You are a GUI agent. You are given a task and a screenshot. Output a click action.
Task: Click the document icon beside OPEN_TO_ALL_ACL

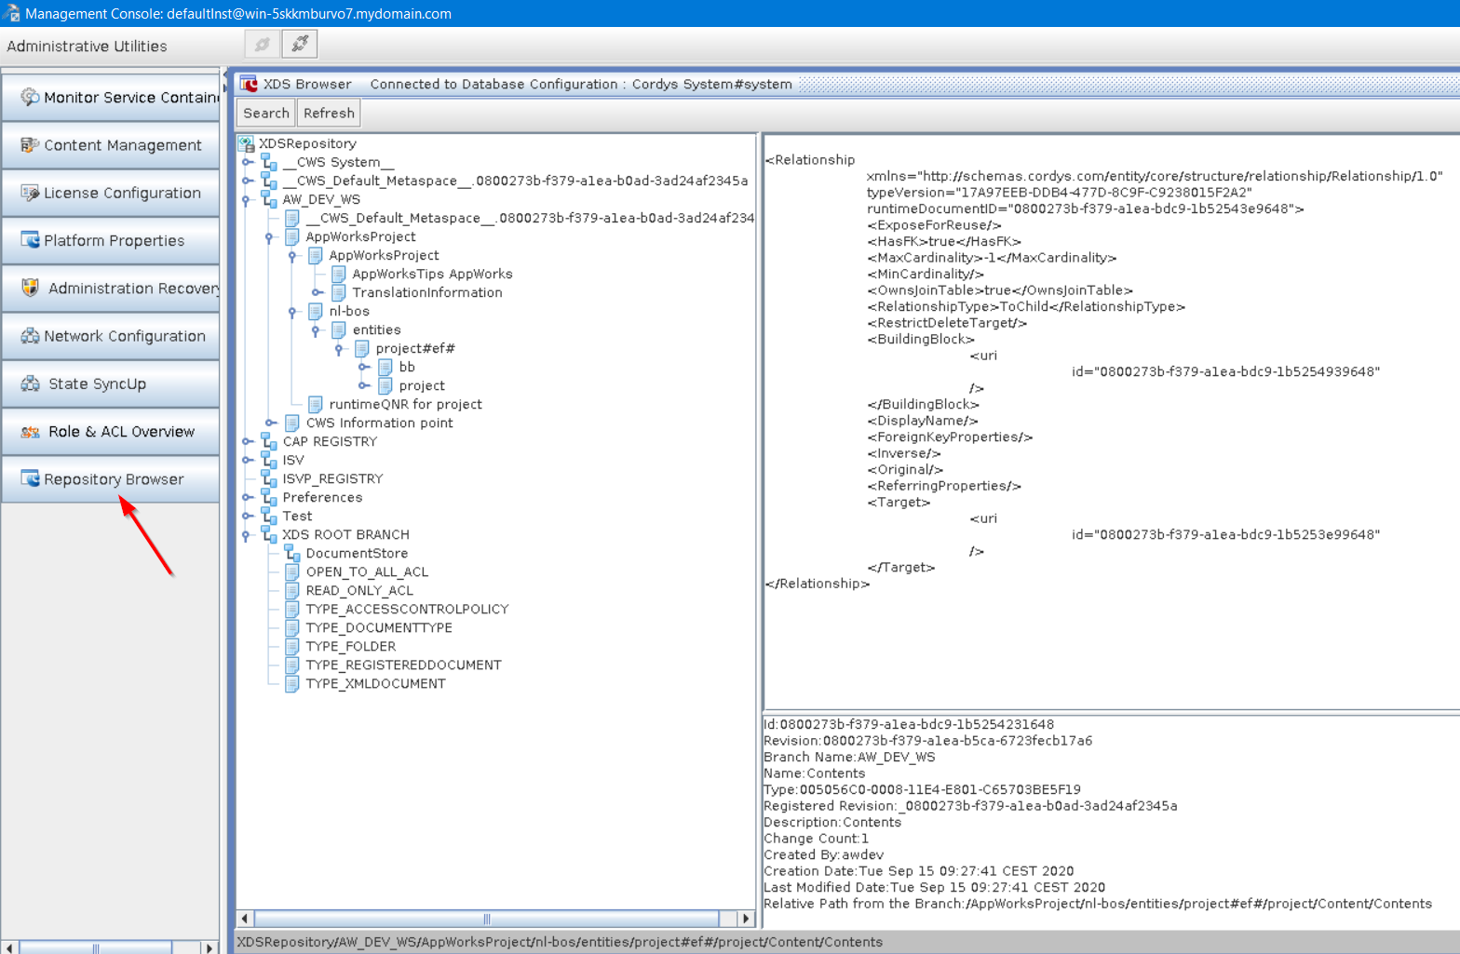click(292, 571)
